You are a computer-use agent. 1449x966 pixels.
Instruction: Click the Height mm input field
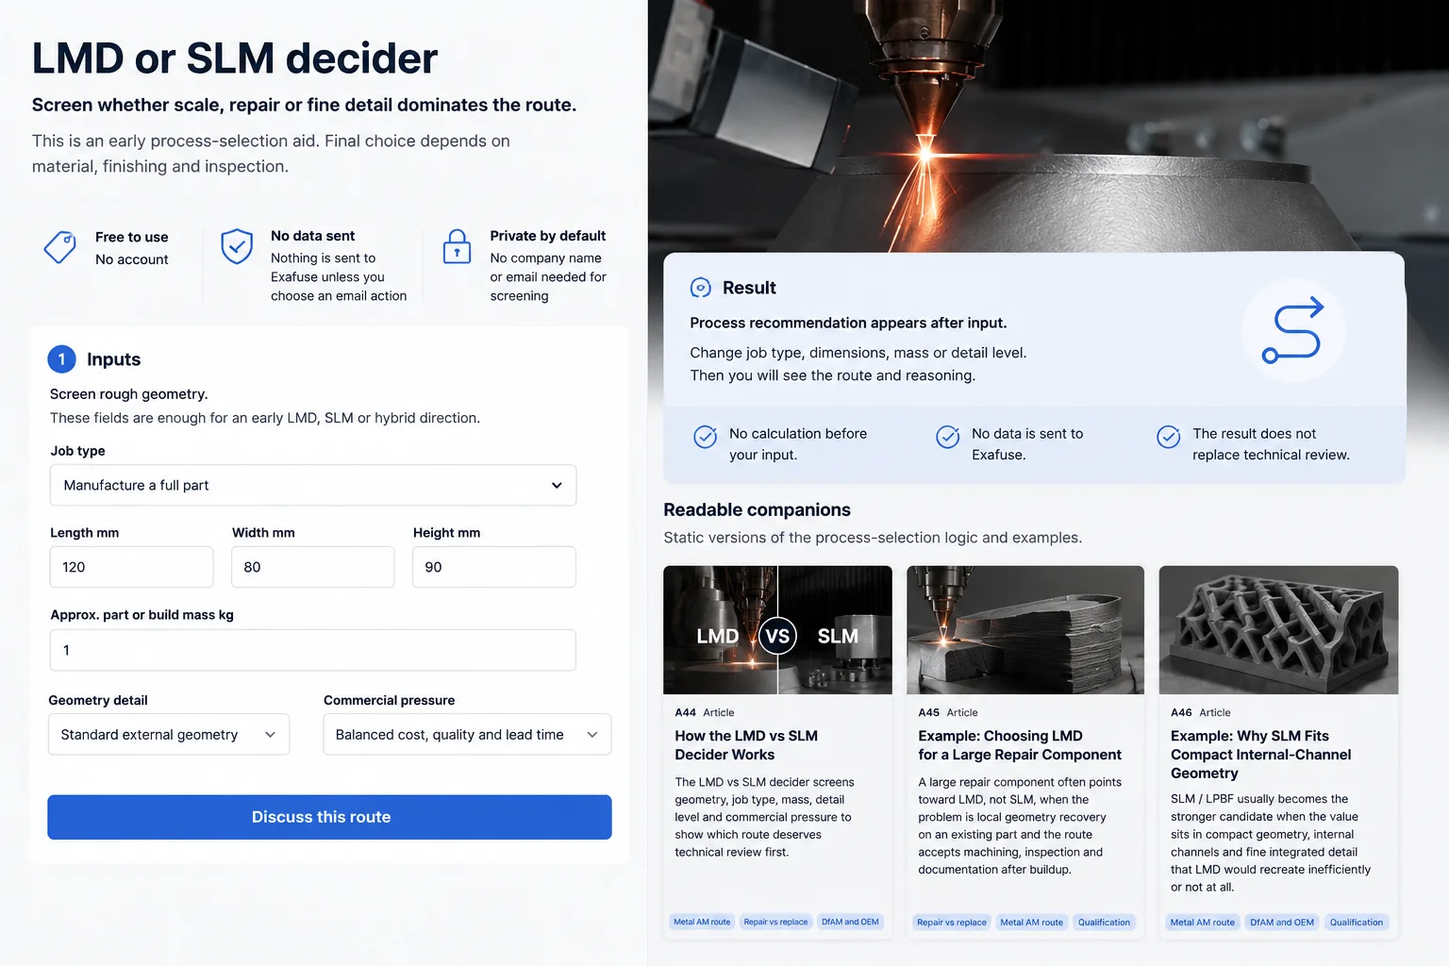tap(494, 567)
